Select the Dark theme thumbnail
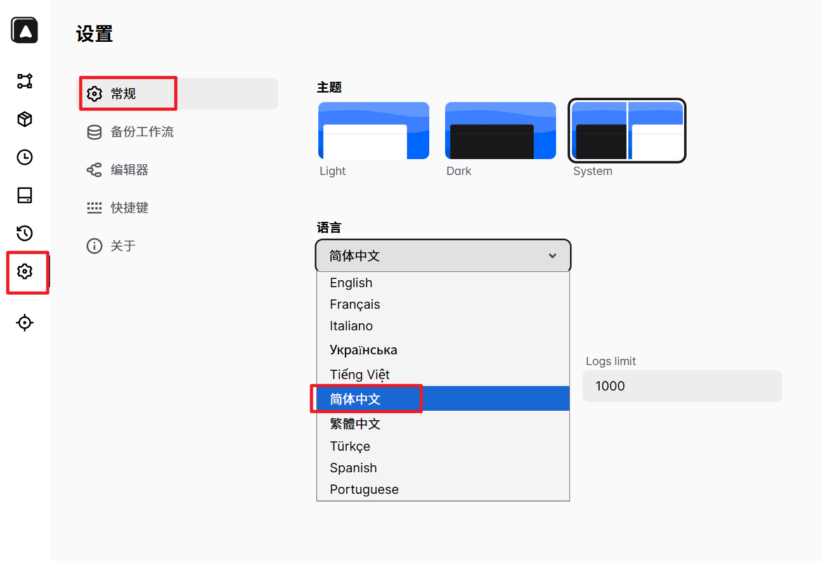This screenshot has height=561, width=823. tap(500, 131)
